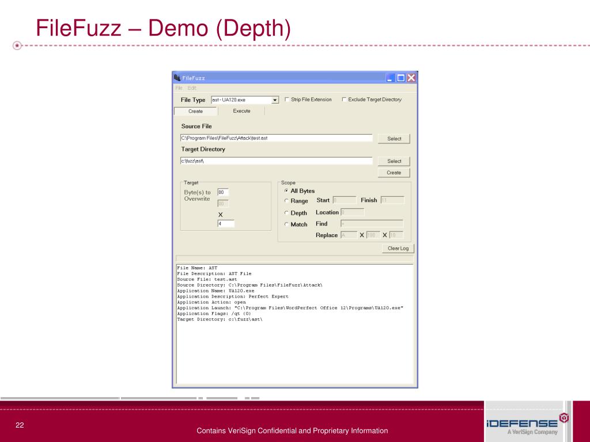The height and width of the screenshot is (442, 590).
Task: Click the Target Directory path field
Action: pos(276,161)
